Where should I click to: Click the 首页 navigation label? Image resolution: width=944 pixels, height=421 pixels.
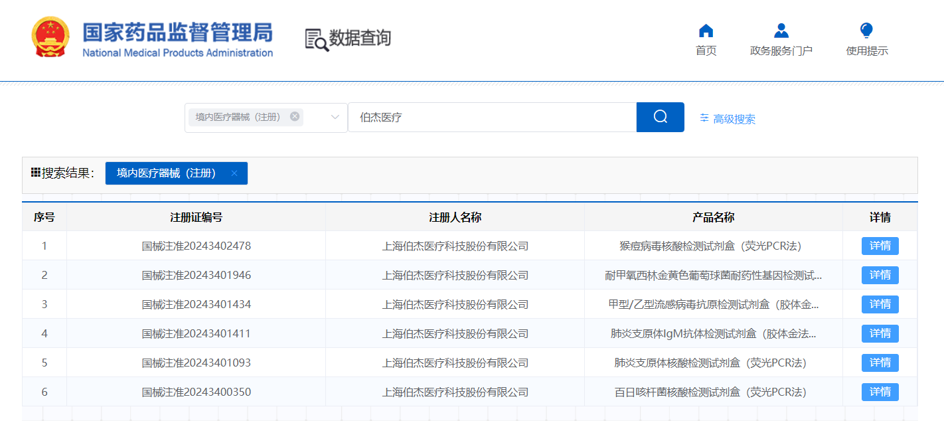pos(706,50)
